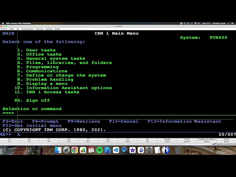Open IBM i Access Client Solutions app menu
This screenshot has height=177, width=236.
[x=18, y=23]
